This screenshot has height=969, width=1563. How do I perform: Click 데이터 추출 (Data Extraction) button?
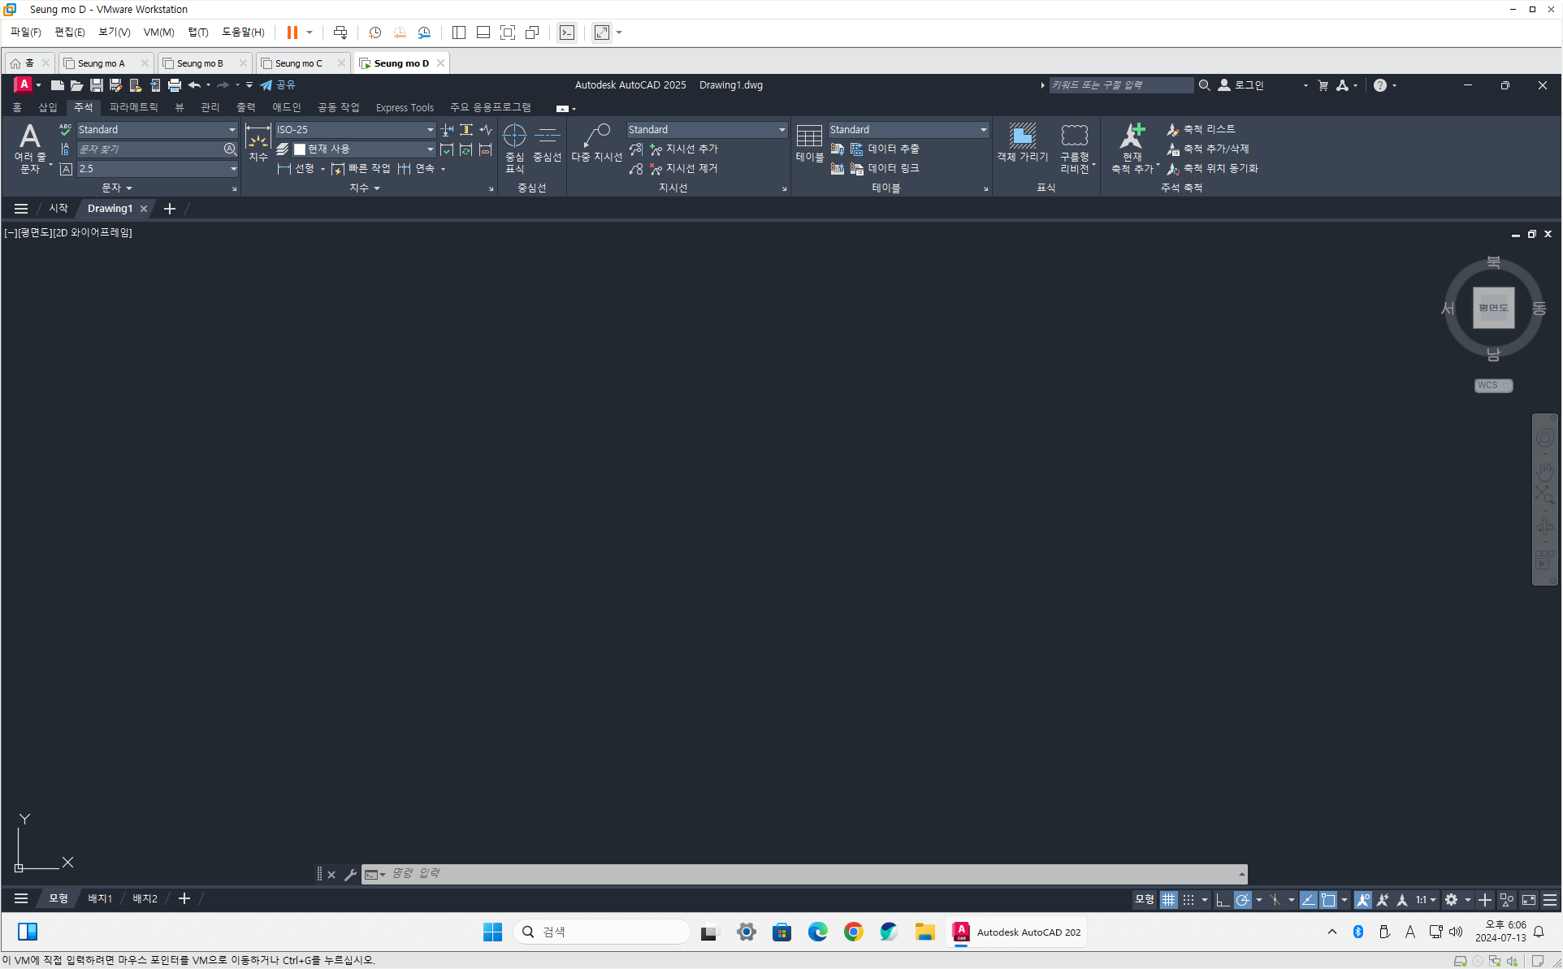885,149
